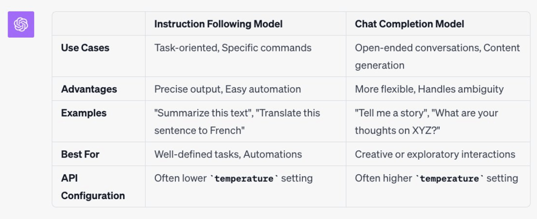The height and width of the screenshot is (219, 537).
Task: Select the "Advantages" row label
Action: [89, 89]
